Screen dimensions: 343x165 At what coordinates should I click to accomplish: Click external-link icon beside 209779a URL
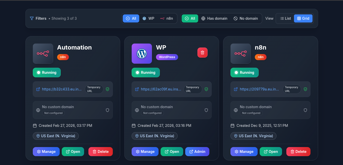(x=236, y=89)
